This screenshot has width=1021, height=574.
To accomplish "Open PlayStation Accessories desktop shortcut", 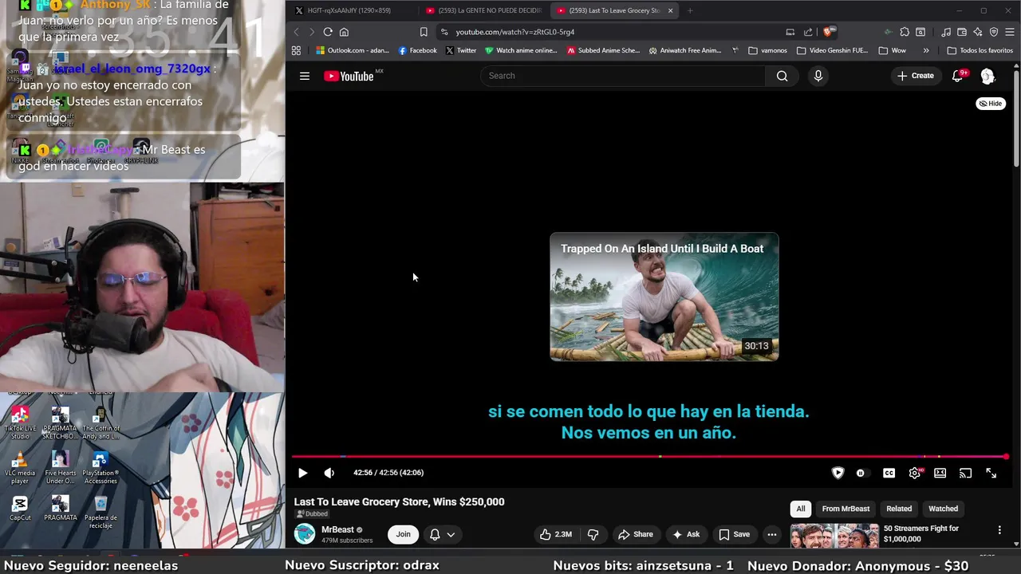I will tap(101, 468).
